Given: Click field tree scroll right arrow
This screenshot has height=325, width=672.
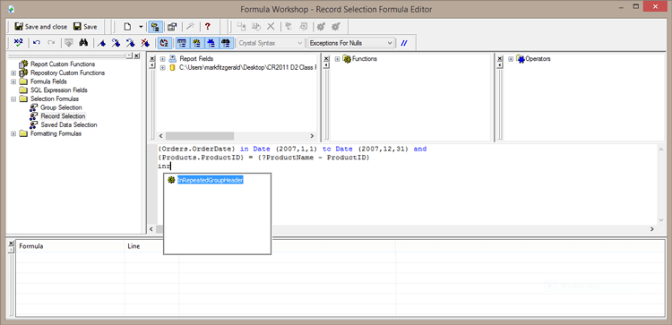Looking at the screenshot, I should 312,136.
